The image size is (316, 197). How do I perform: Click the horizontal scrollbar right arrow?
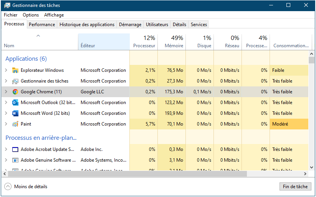pos(305,174)
